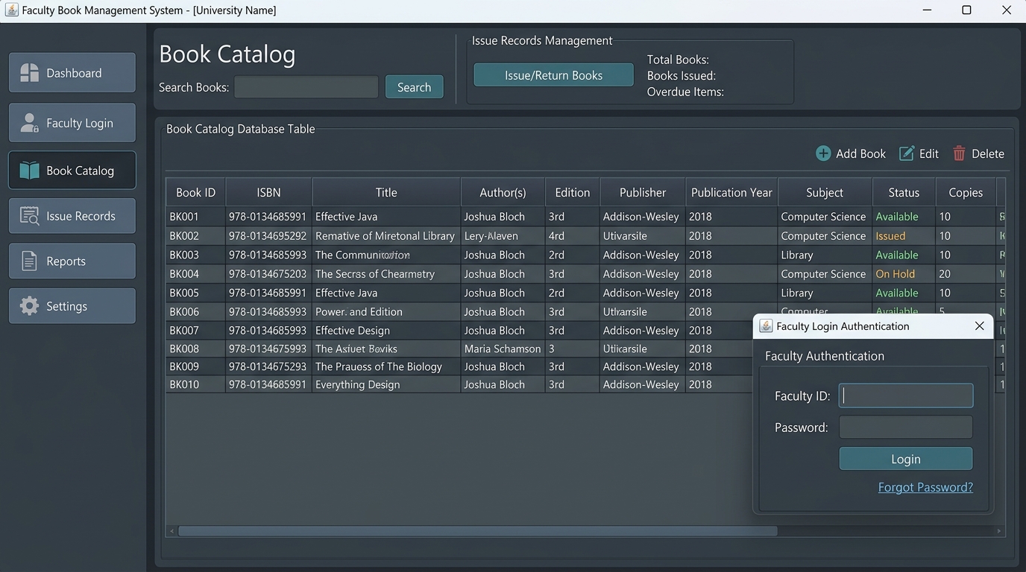The image size is (1026, 572).
Task: Select the 'Everything Design' title cell
Action: pyautogui.click(x=386, y=385)
